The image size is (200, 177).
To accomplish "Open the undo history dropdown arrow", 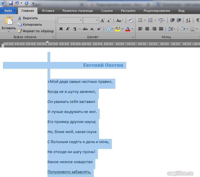I will pos(21,3).
